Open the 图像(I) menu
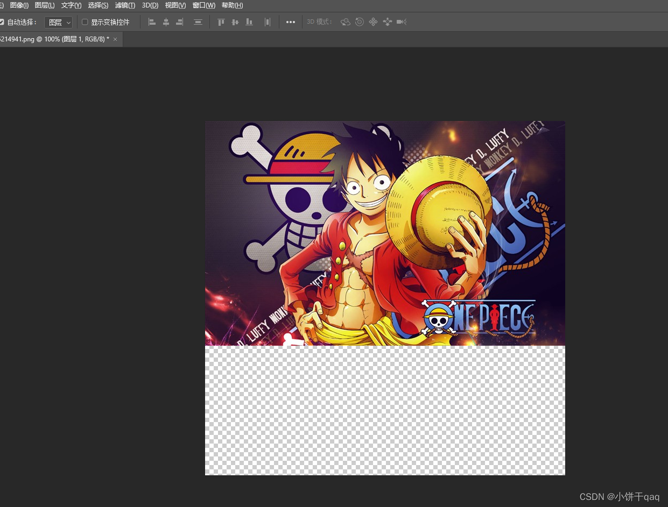The width and height of the screenshot is (668, 507). 19,5
